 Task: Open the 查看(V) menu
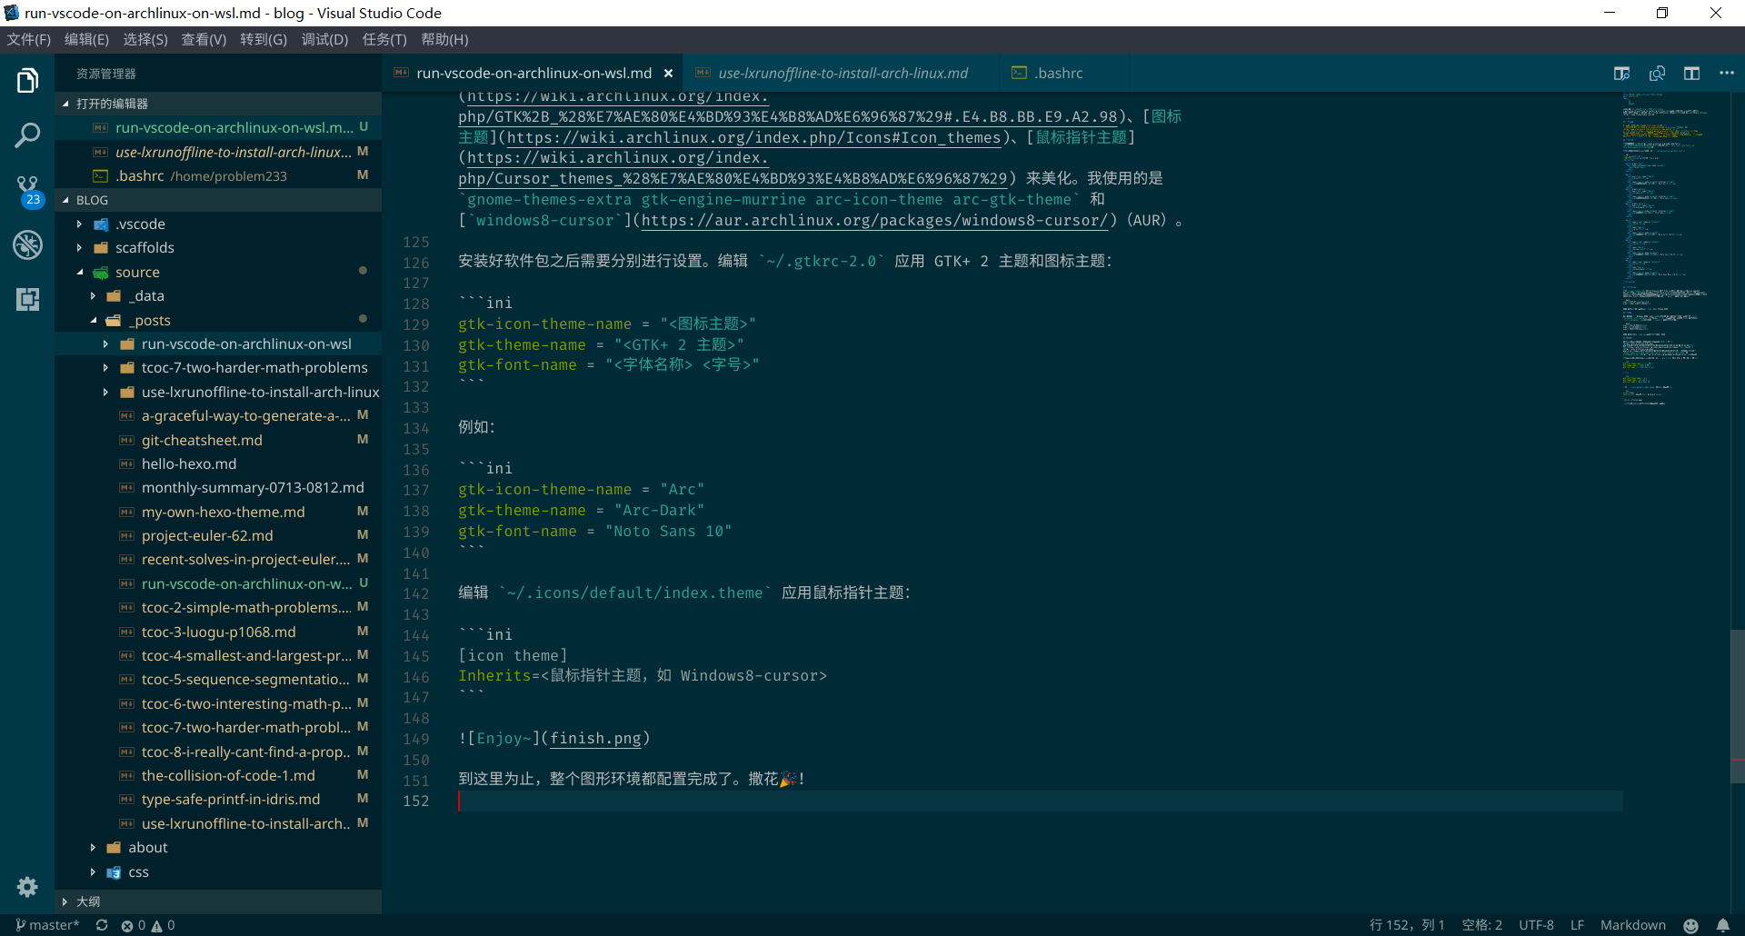coord(204,40)
